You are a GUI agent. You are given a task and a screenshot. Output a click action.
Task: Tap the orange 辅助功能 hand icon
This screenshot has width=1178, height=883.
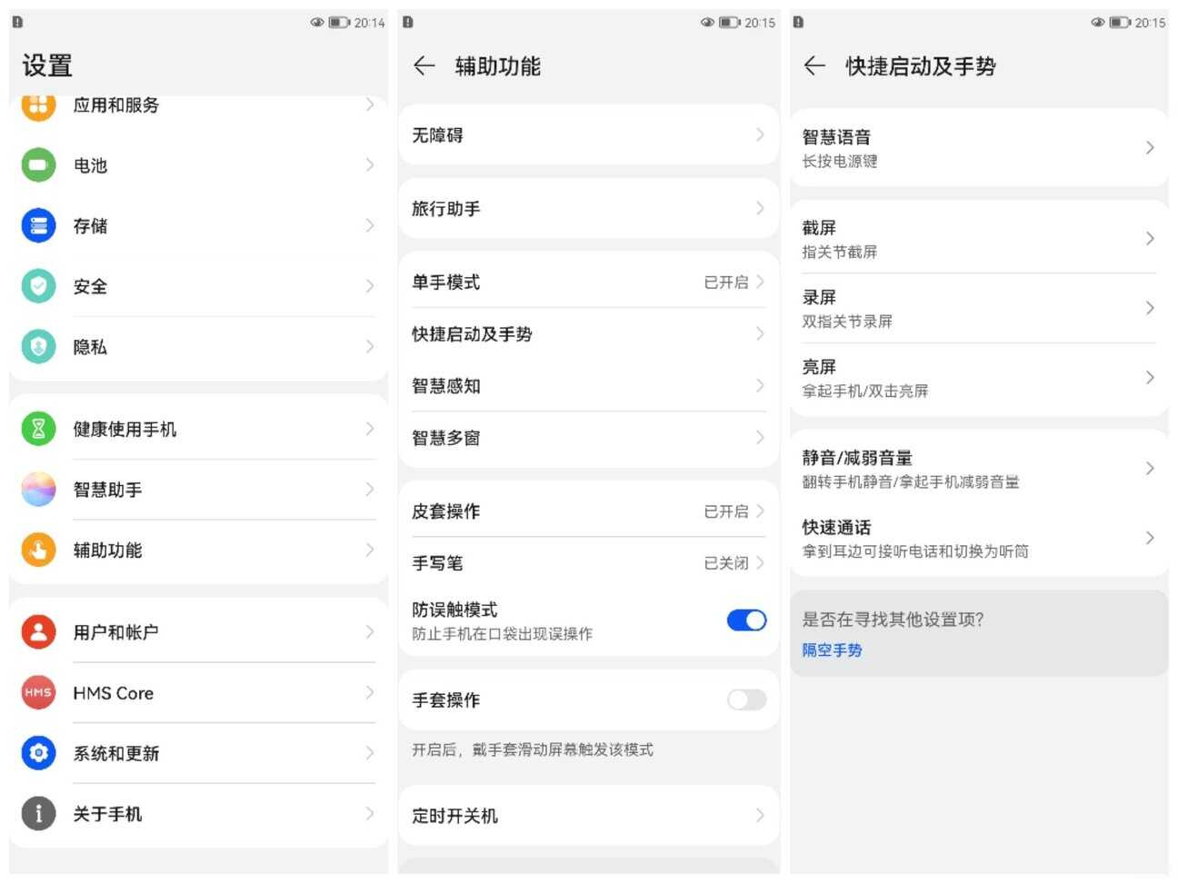pos(38,550)
